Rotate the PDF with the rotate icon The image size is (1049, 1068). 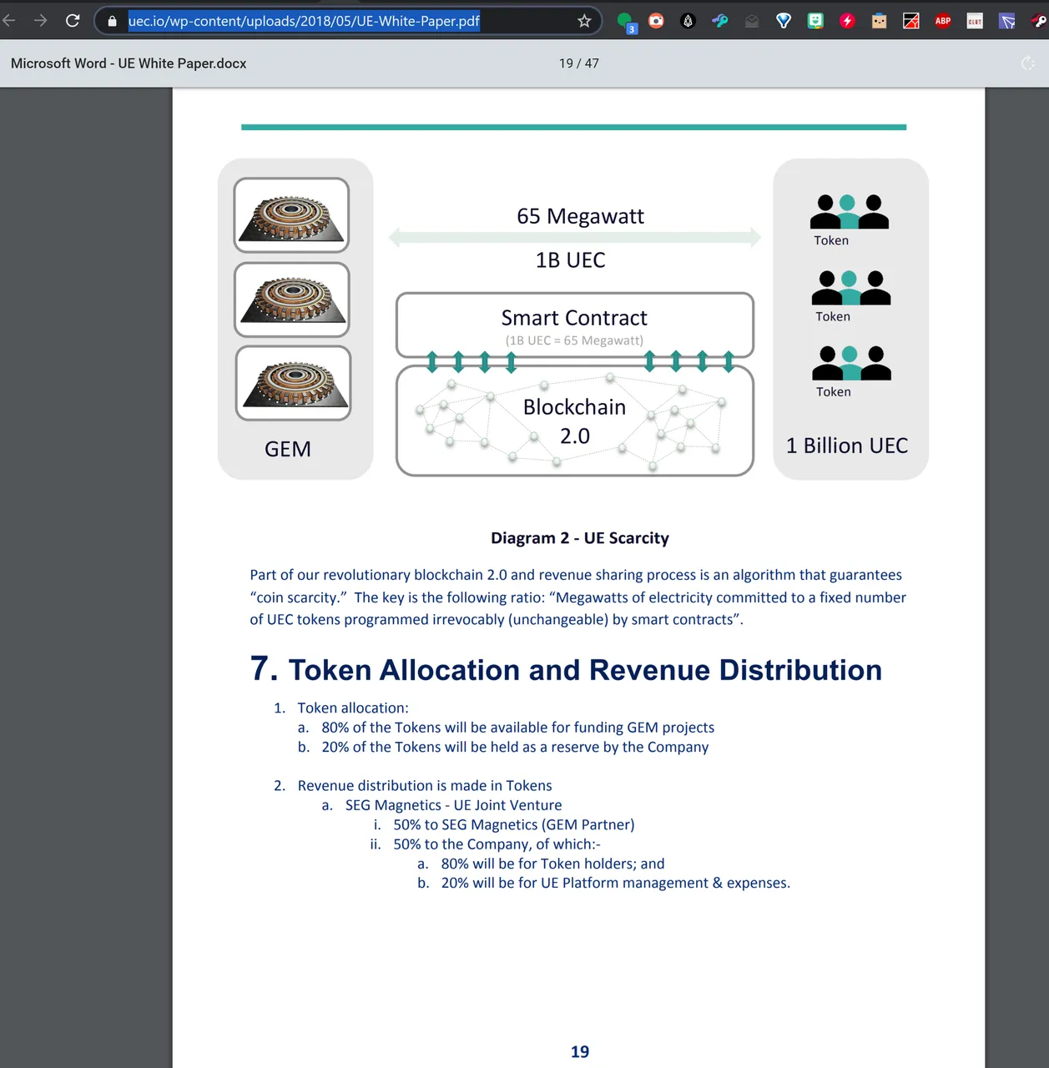click(1028, 63)
